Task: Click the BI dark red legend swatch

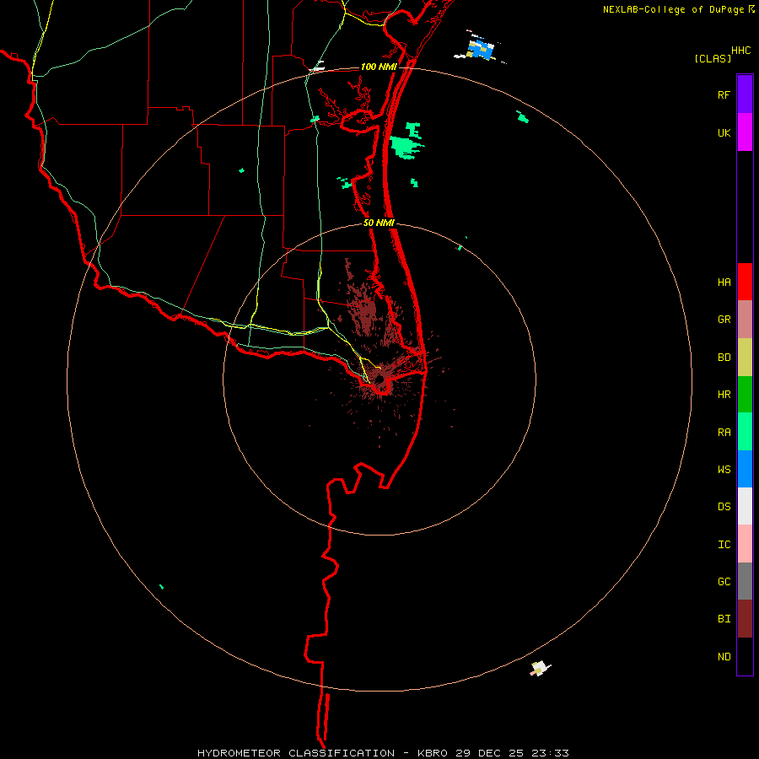Action: click(x=745, y=619)
